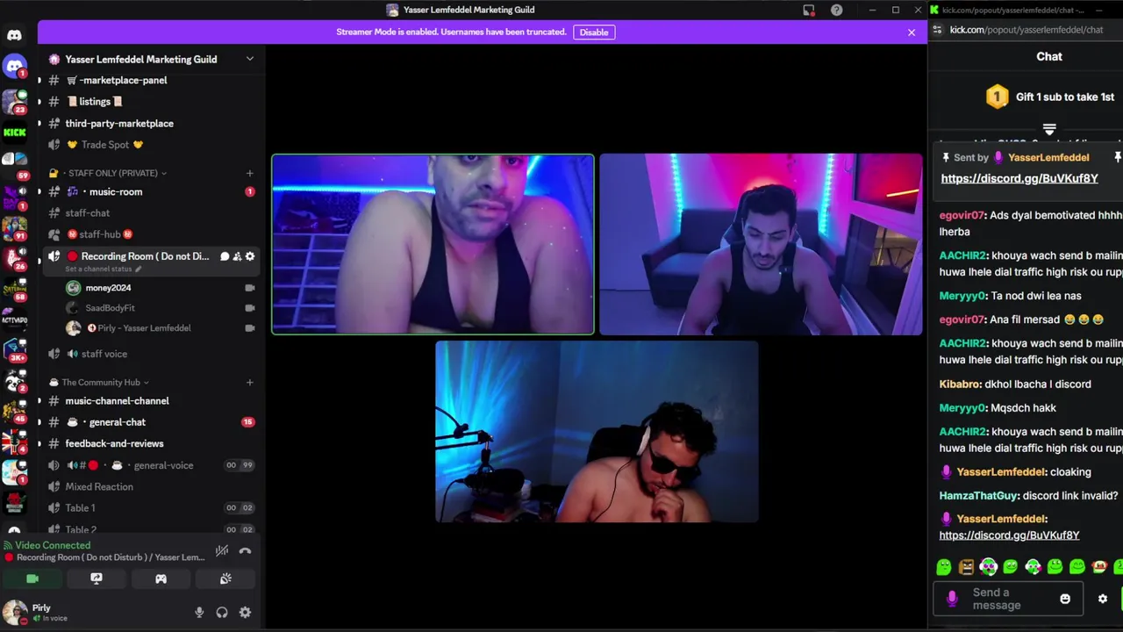Disconnect from voice with phone icon
1123x632 pixels.
pyautogui.click(x=245, y=551)
